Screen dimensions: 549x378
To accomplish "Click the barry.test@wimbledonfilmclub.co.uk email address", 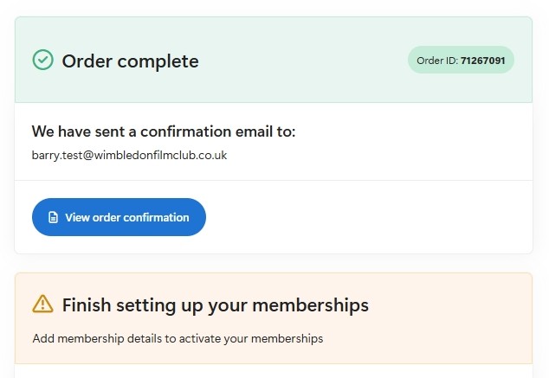I will point(129,156).
